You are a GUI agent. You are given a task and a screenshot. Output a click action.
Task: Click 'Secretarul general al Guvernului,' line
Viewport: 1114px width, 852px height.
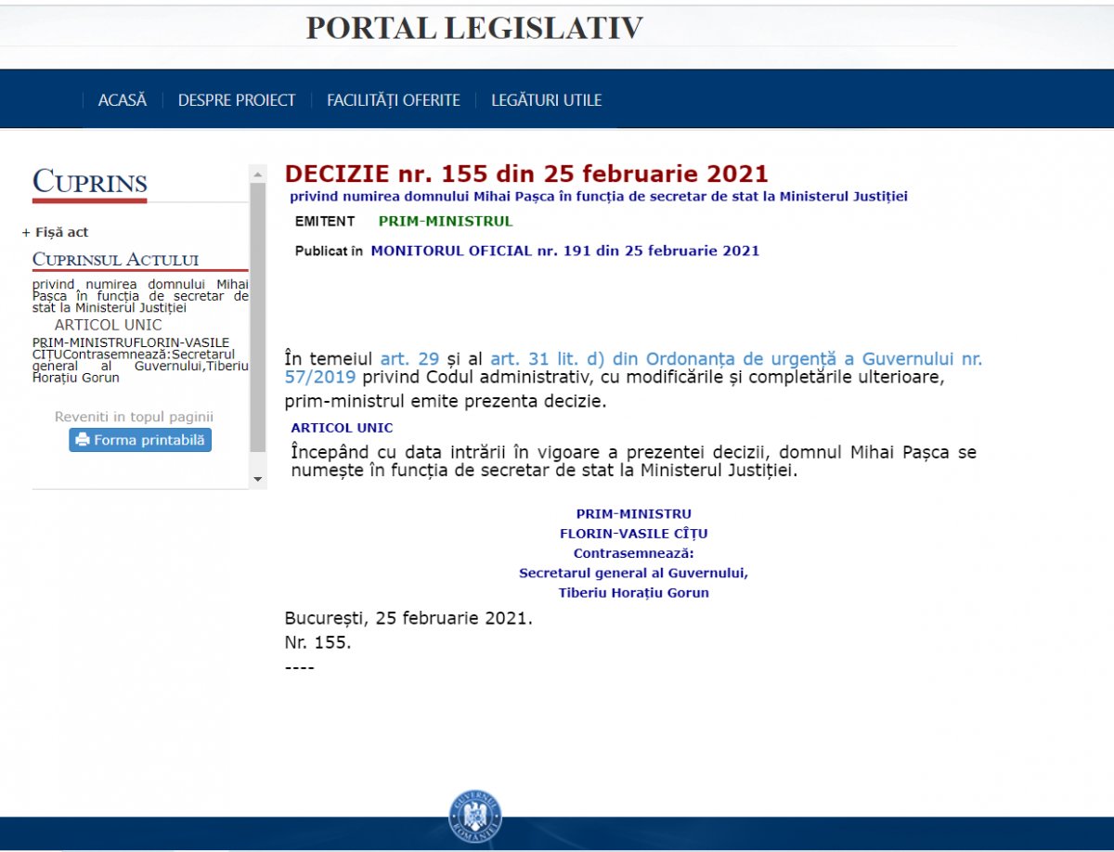(x=634, y=573)
